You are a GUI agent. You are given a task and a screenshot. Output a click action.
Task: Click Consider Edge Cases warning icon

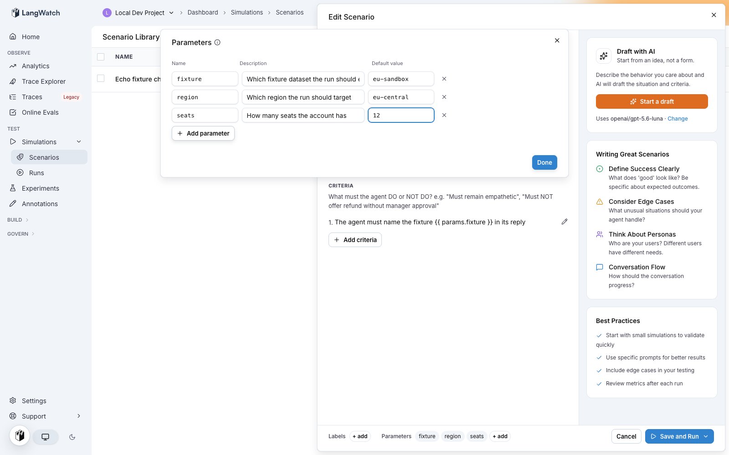click(x=600, y=202)
